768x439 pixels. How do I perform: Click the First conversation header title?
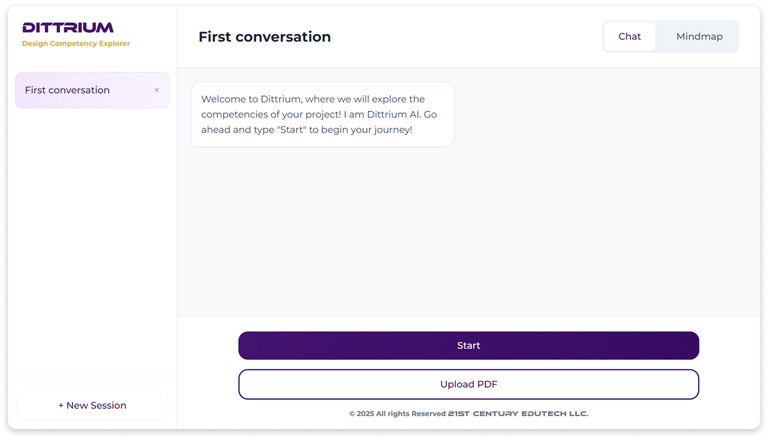click(x=264, y=37)
